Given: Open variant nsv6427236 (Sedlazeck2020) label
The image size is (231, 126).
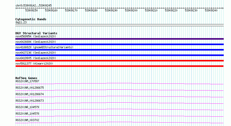Looking at the screenshot, I should (36, 53).
